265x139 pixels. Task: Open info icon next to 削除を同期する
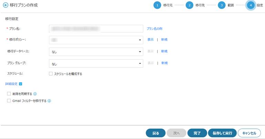tap(35, 94)
